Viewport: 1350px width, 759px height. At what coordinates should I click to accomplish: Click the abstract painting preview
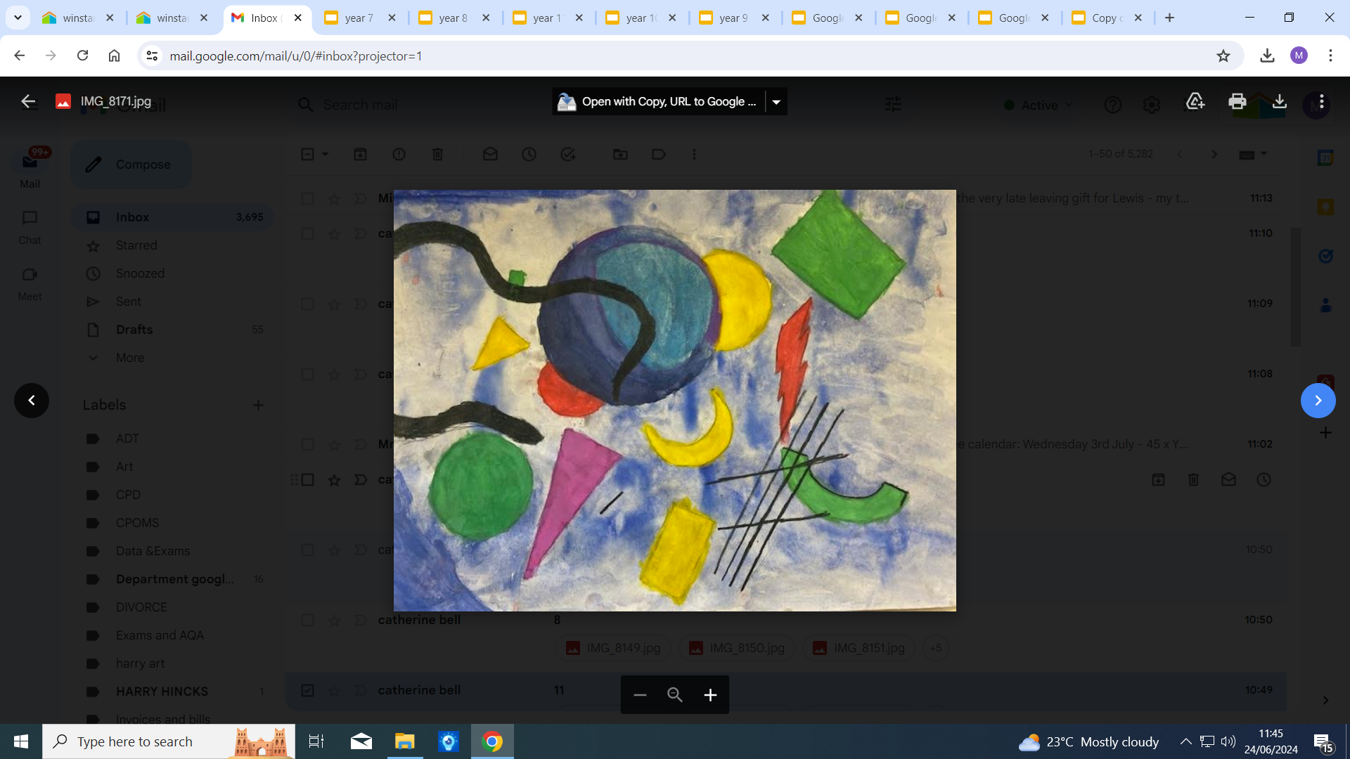click(675, 400)
